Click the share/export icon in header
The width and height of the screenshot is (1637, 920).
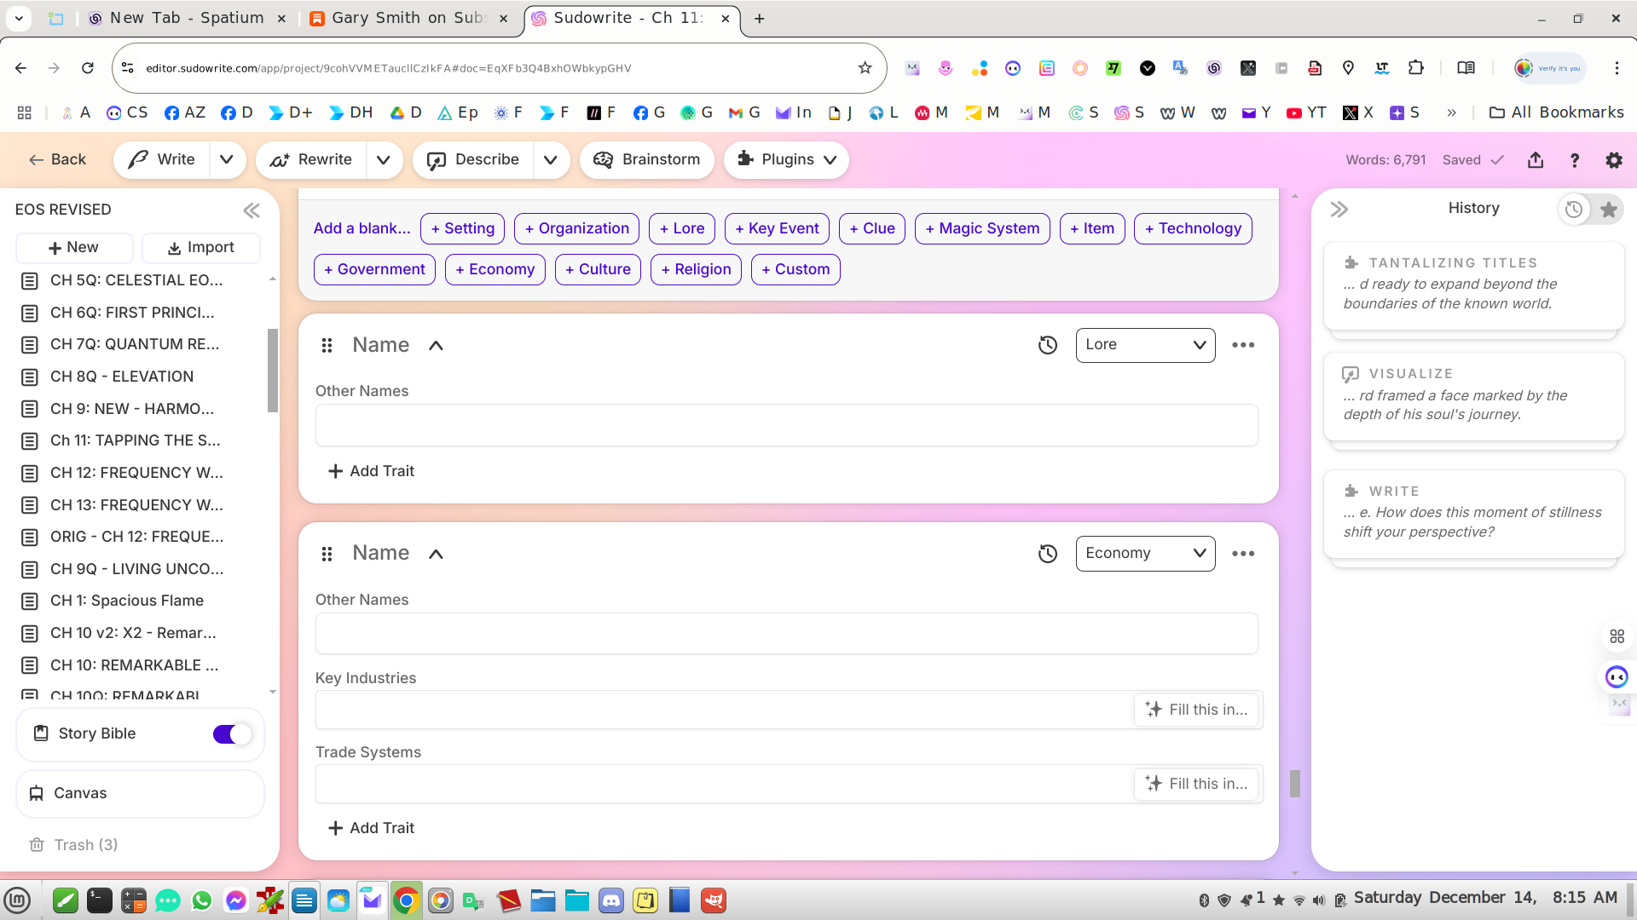(1536, 159)
